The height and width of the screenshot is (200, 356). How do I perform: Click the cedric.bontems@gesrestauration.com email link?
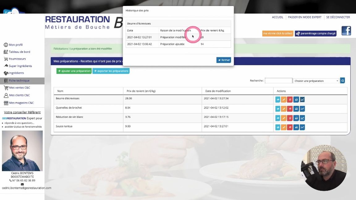[27, 188]
